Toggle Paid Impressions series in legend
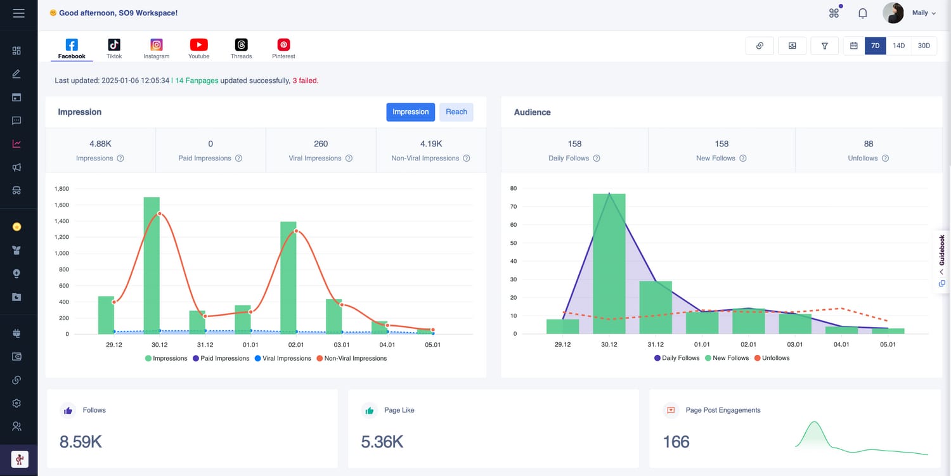The image size is (951, 476). (x=221, y=358)
